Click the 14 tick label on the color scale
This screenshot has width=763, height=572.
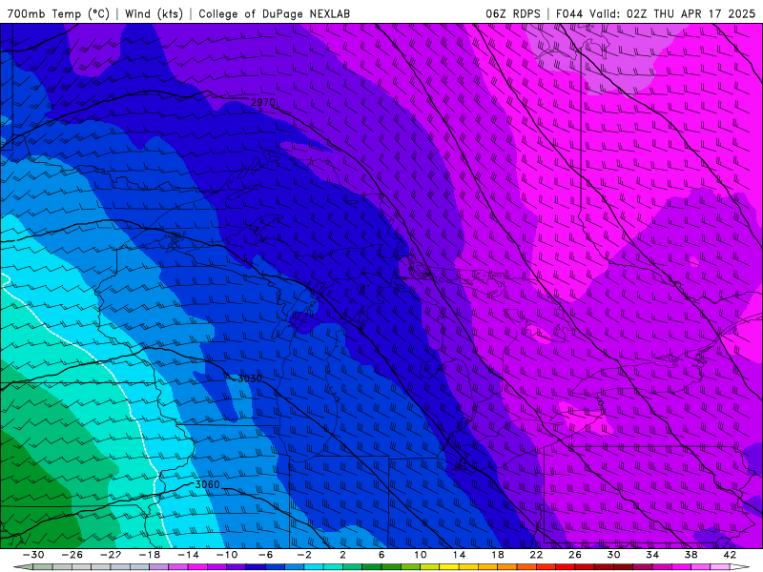coord(459,555)
